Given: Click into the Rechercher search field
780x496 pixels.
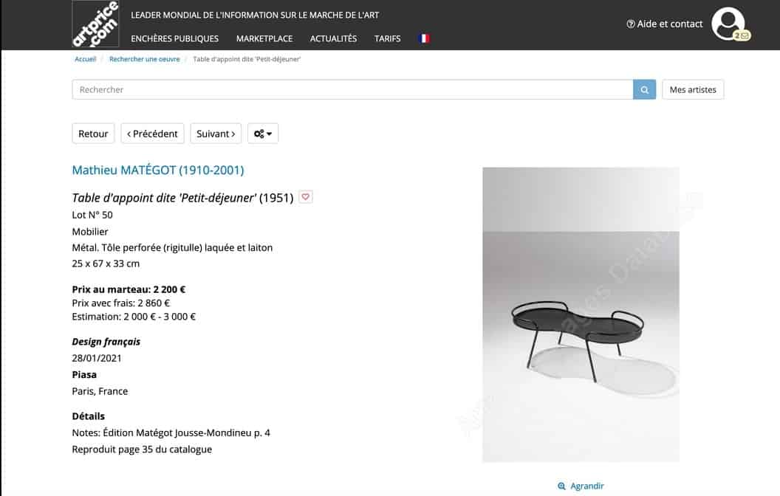Looking at the screenshot, I should pyautogui.click(x=352, y=89).
